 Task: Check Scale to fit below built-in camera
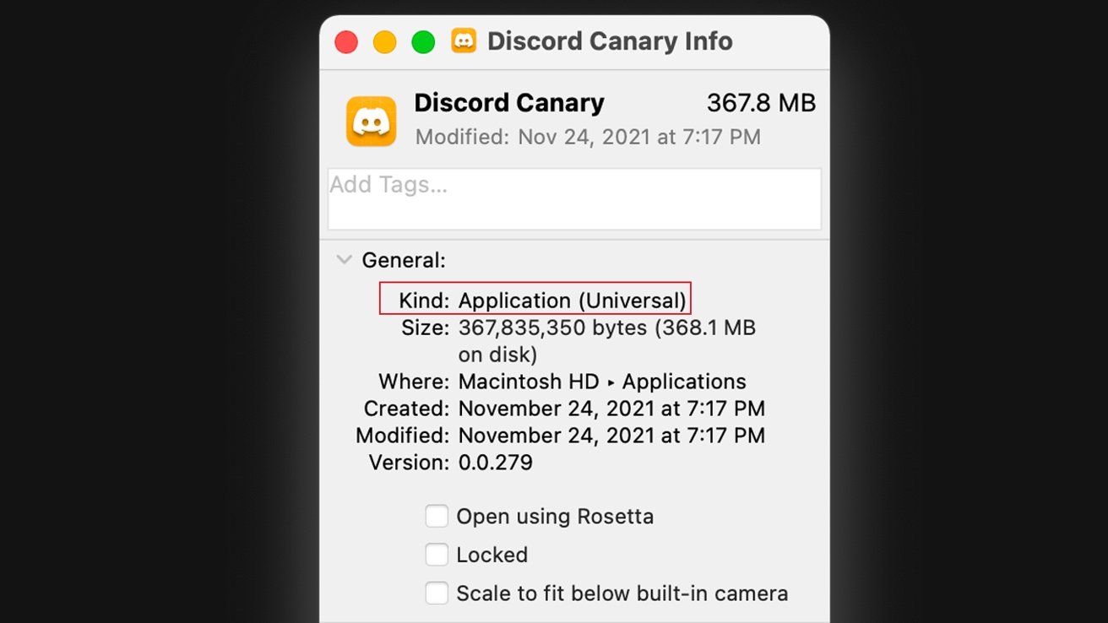pyautogui.click(x=437, y=593)
